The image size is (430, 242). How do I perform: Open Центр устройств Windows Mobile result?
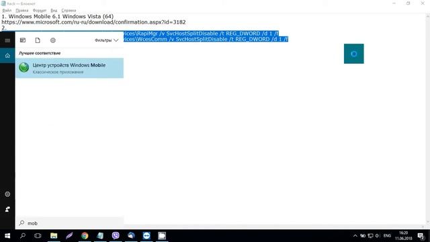pos(69,68)
